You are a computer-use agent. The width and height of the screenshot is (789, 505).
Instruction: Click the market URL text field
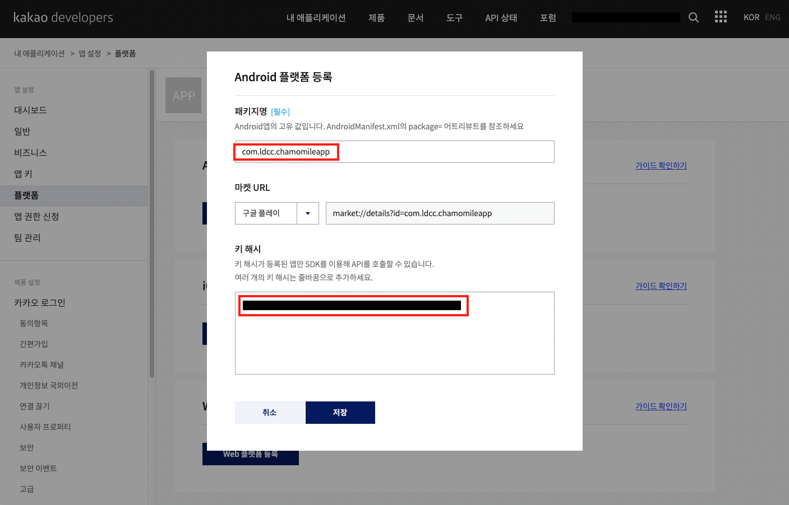pos(440,213)
